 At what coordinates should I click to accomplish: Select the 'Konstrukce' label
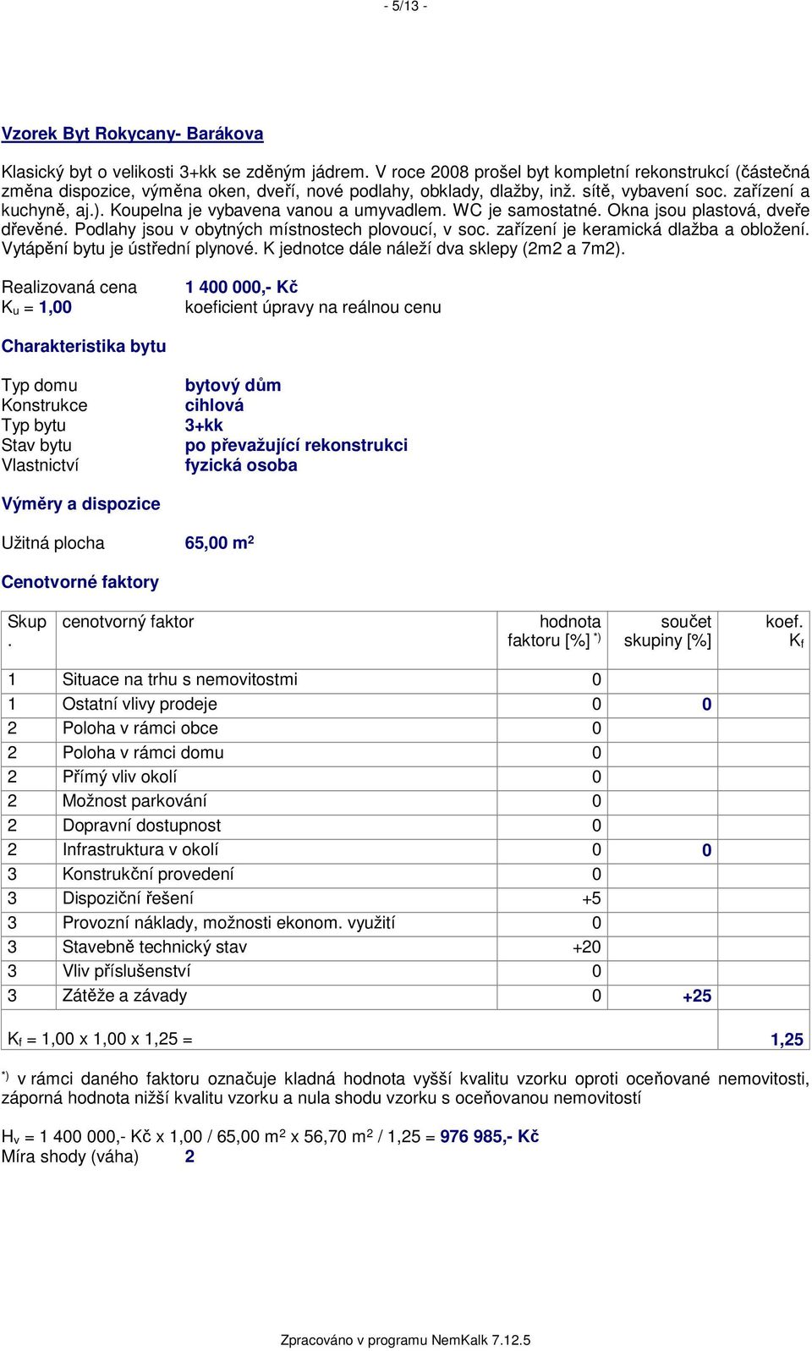tap(45, 405)
